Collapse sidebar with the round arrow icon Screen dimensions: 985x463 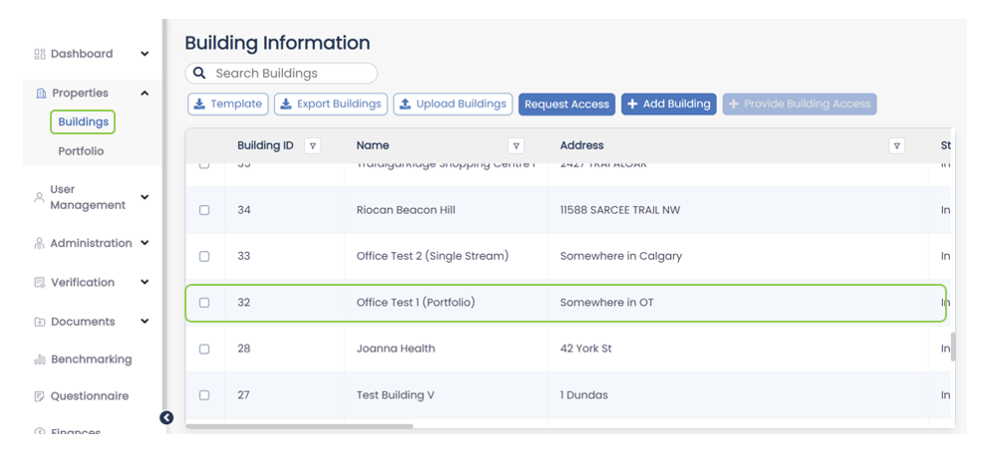click(x=166, y=417)
